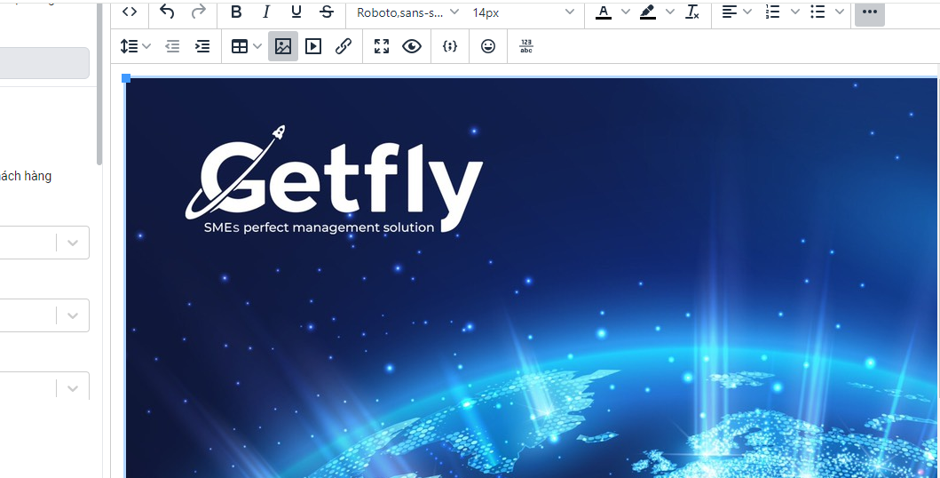
Task: Collapse the more toolbar options button
Action: [869, 12]
